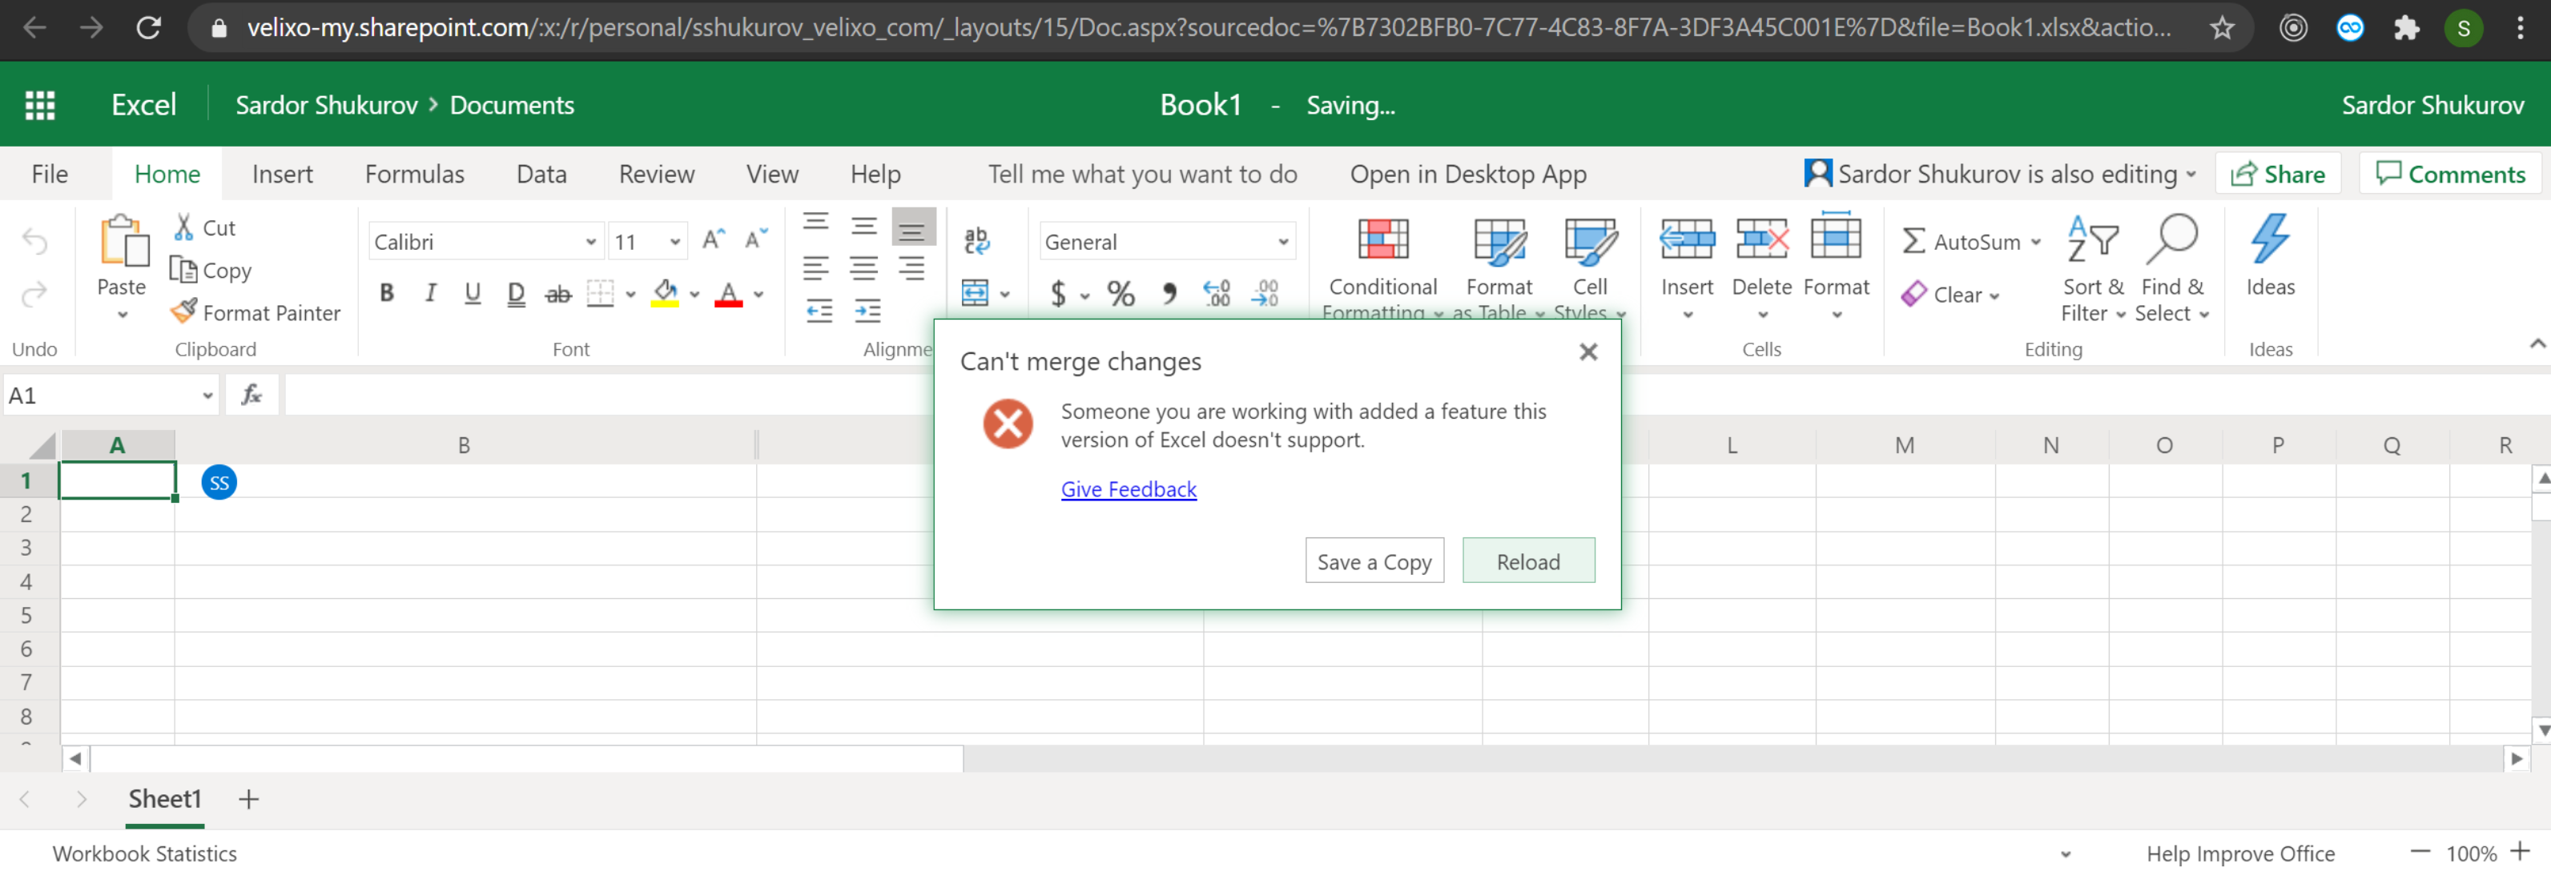This screenshot has height=872, width=2551.
Task: Apply the red font color
Action: [x=729, y=293]
